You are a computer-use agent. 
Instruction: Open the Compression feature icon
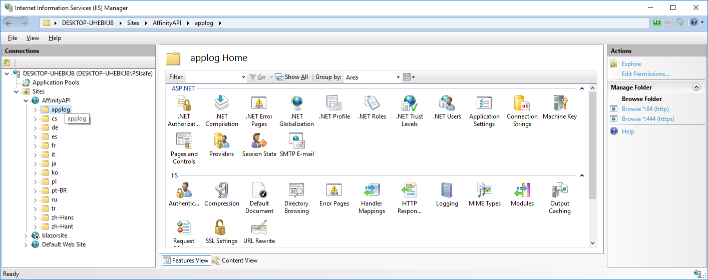pyautogui.click(x=221, y=193)
